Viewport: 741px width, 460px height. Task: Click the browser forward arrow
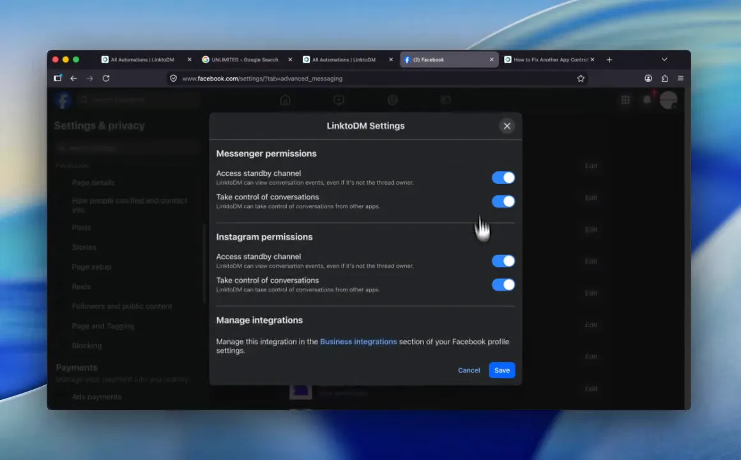click(90, 79)
